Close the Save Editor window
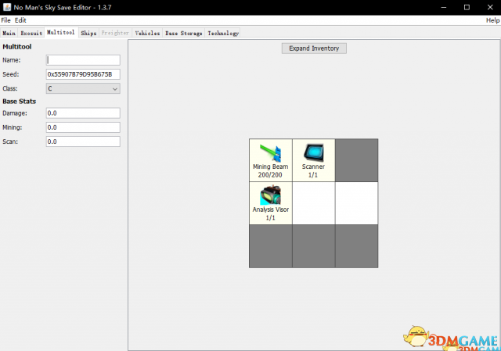 (x=490, y=7)
